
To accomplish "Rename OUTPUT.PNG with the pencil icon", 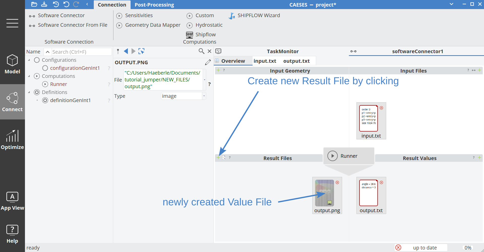I will tap(208, 62).
